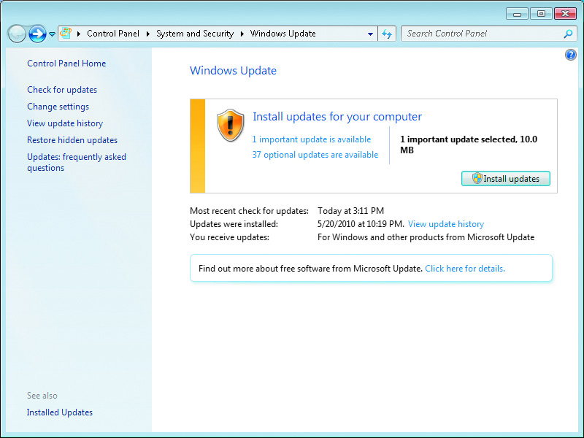Click the search magnifier icon

pos(568,34)
